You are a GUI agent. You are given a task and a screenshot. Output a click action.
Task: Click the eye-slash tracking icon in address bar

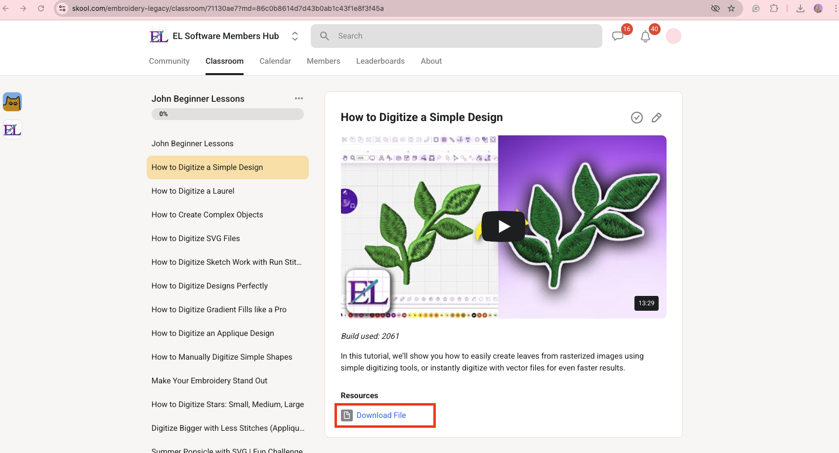pyautogui.click(x=715, y=8)
